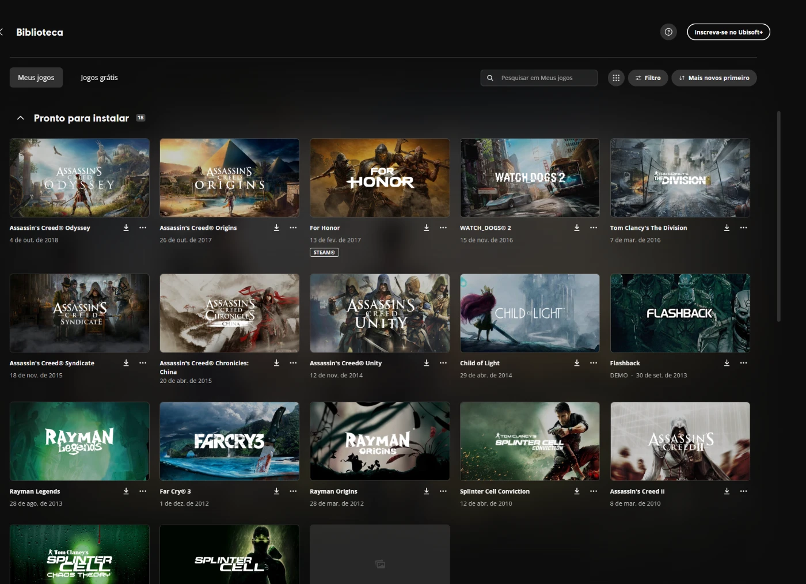
Task: Open the Filtro filter button
Action: pos(648,78)
